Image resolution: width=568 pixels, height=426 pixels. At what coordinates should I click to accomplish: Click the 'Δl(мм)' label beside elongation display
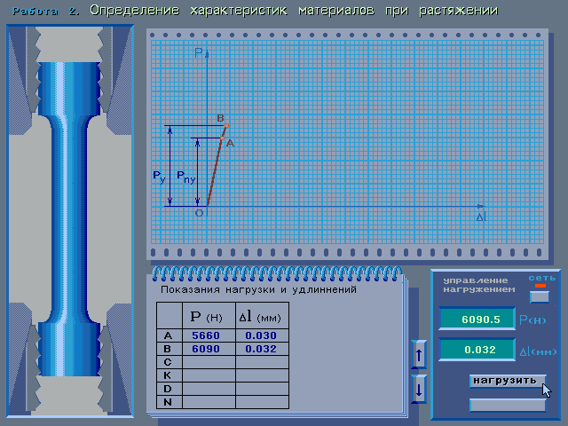(x=539, y=351)
